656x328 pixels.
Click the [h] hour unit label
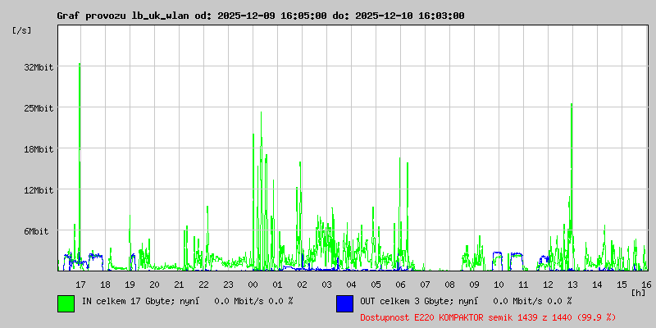click(x=639, y=292)
